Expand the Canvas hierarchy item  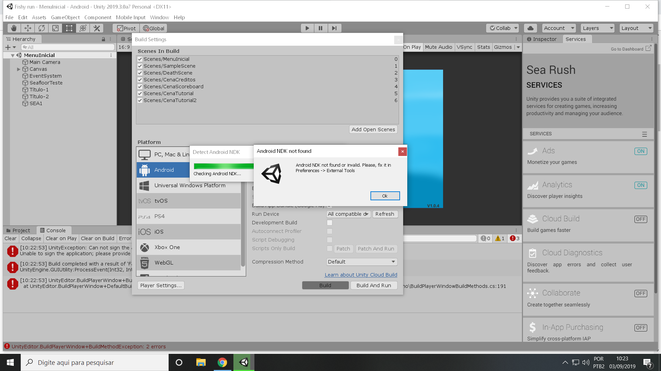[19, 69]
